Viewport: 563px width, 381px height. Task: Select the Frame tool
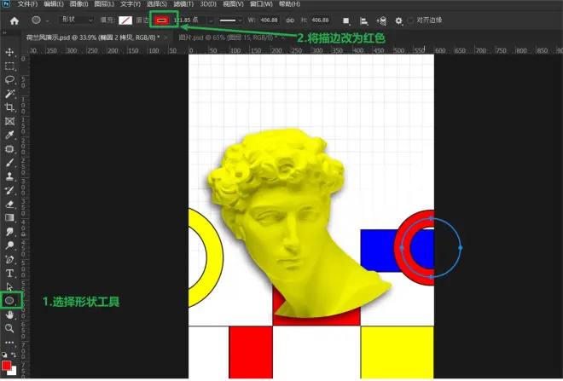pos(9,121)
